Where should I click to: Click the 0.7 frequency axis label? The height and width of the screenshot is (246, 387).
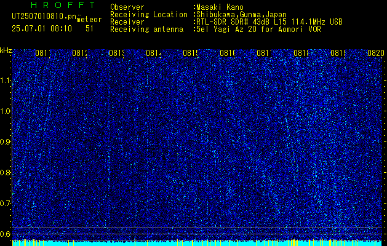pyautogui.click(x=6, y=204)
